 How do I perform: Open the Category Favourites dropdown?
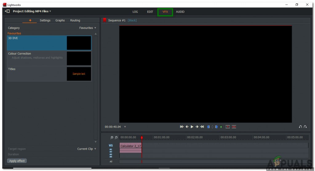click(88, 28)
